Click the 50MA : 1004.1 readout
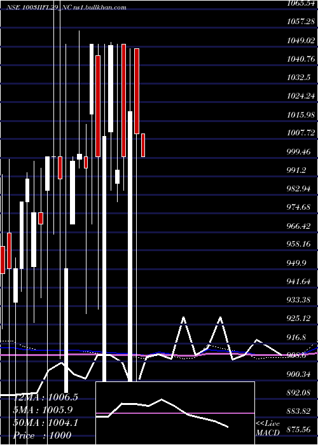The image size is (318, 445). [x=46, y=423]
